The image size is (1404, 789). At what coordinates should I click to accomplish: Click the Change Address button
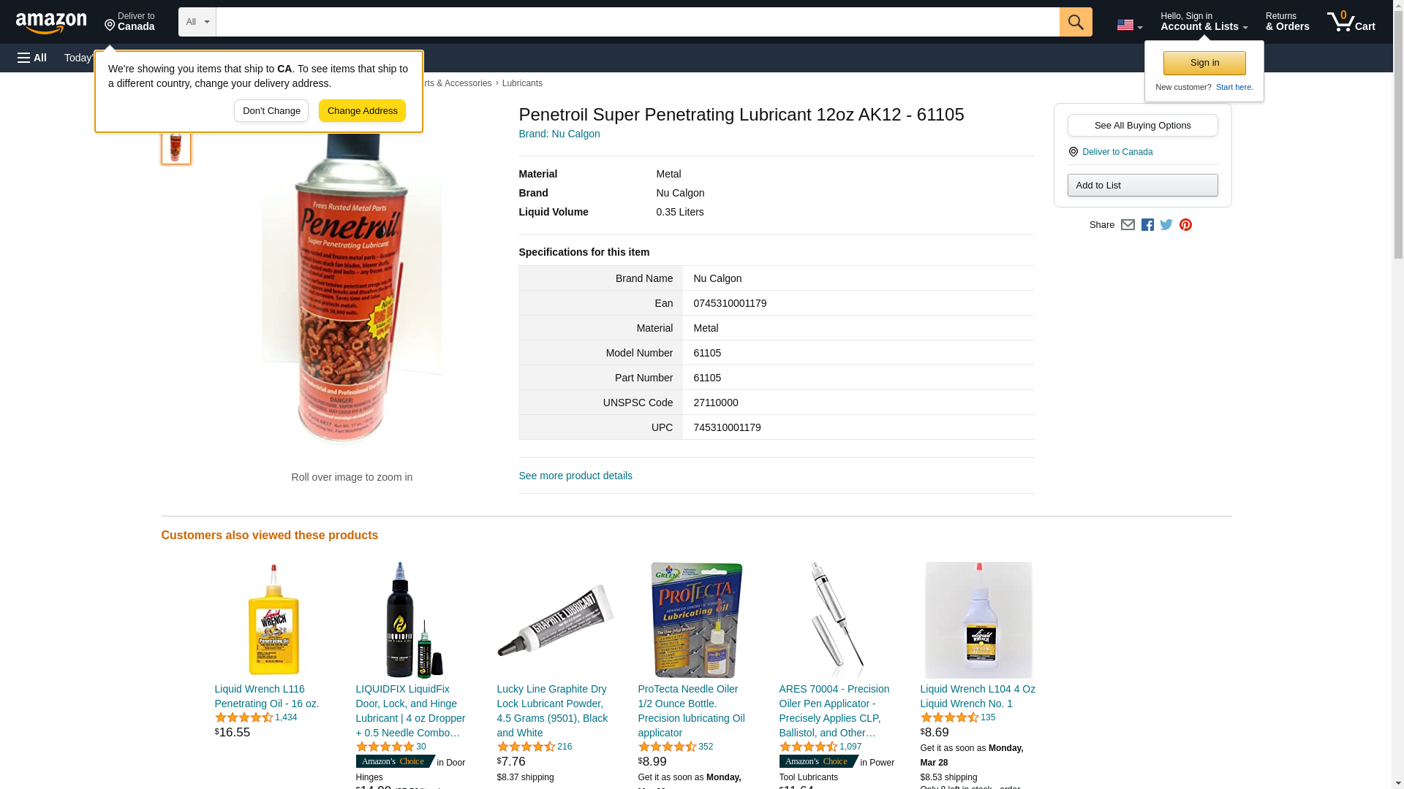coord(362,111)
